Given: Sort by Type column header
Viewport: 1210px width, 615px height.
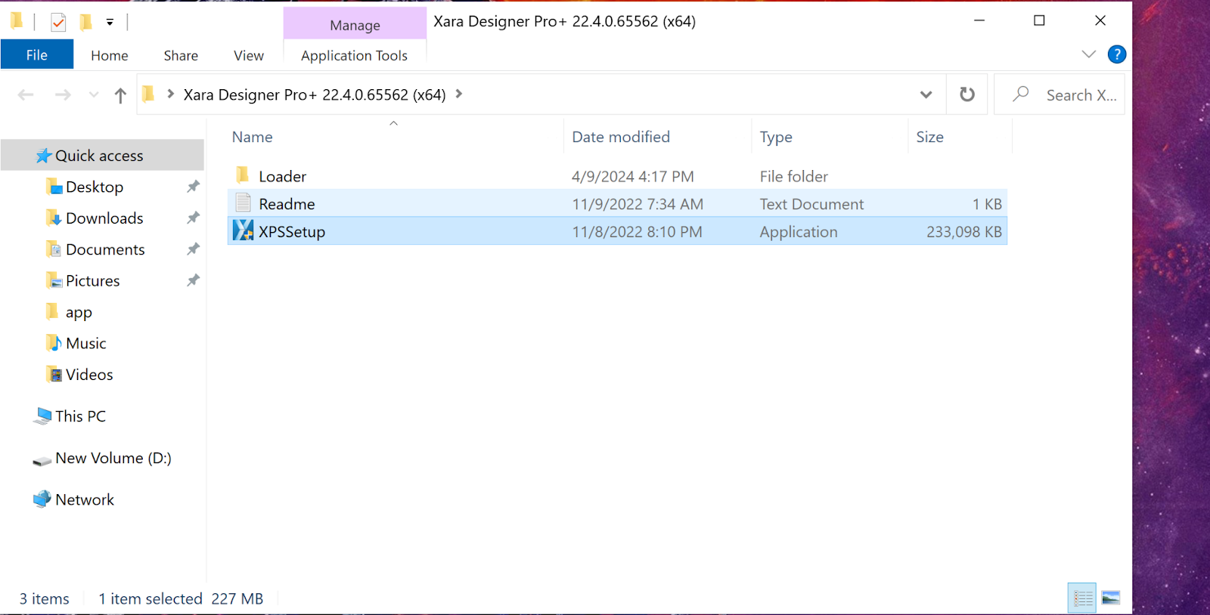Looking at the screenshot, I should point(776,137).
